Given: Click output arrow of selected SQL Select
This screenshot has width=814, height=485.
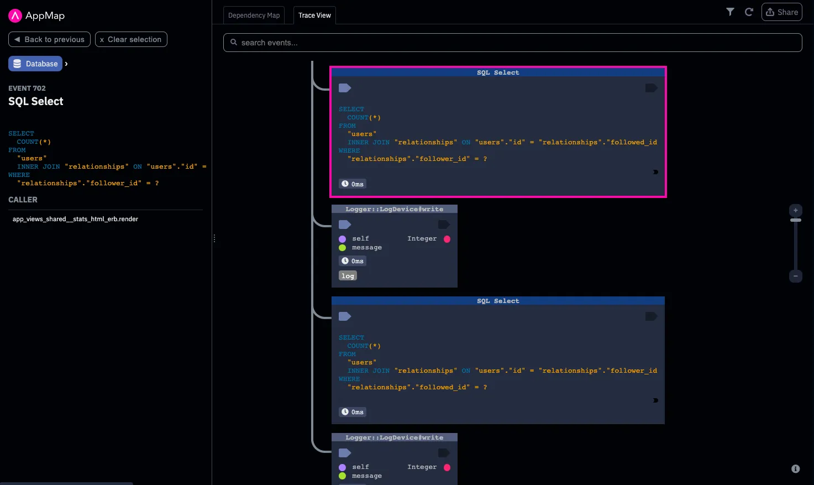Looking at the screenshot, I should 652,88.
